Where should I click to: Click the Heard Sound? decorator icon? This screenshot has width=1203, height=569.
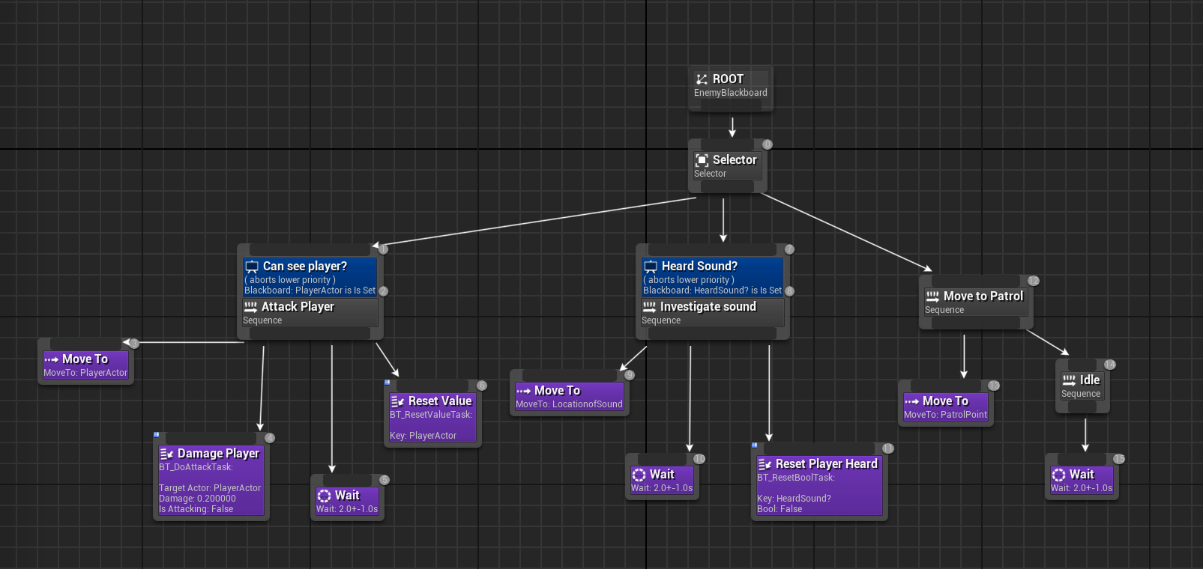pos(651,267)
